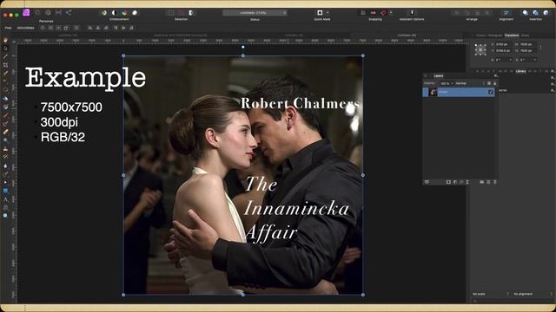Apply Auto Contrast half-black circle icon

(x=114, y=13)
